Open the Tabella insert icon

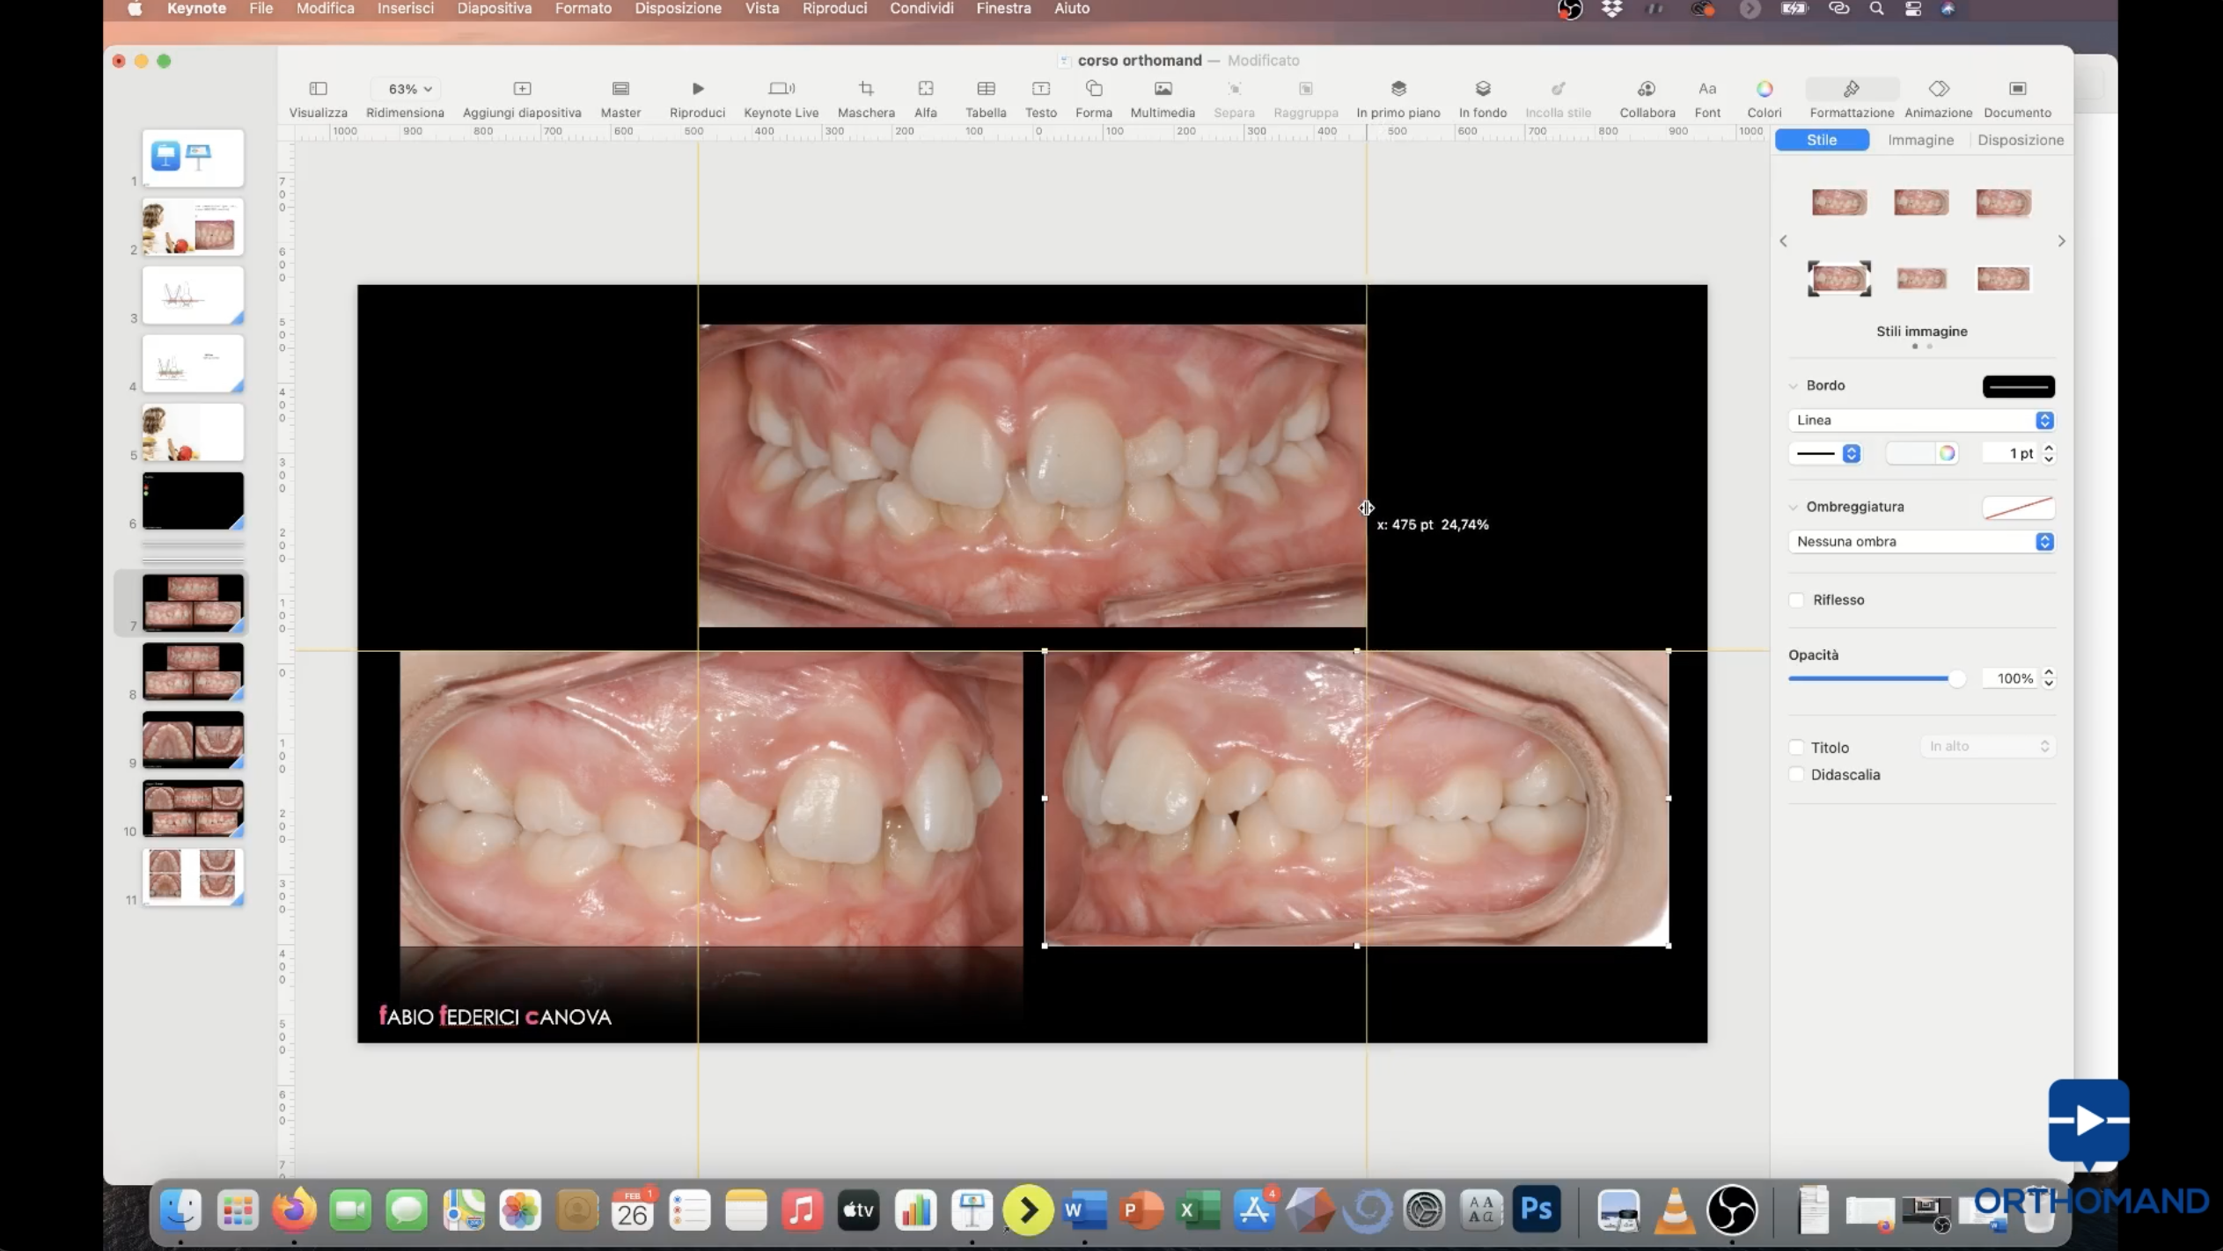point(986,89)
